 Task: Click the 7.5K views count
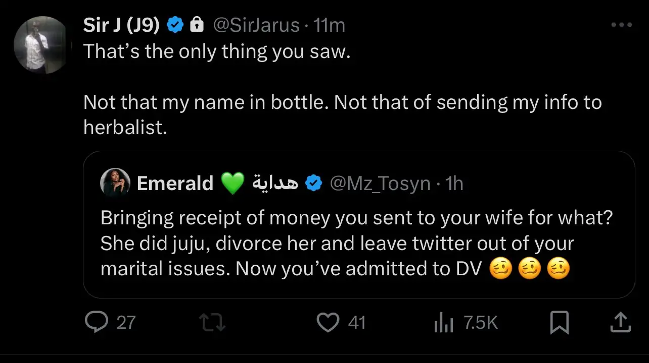click(x=481, y=323)
